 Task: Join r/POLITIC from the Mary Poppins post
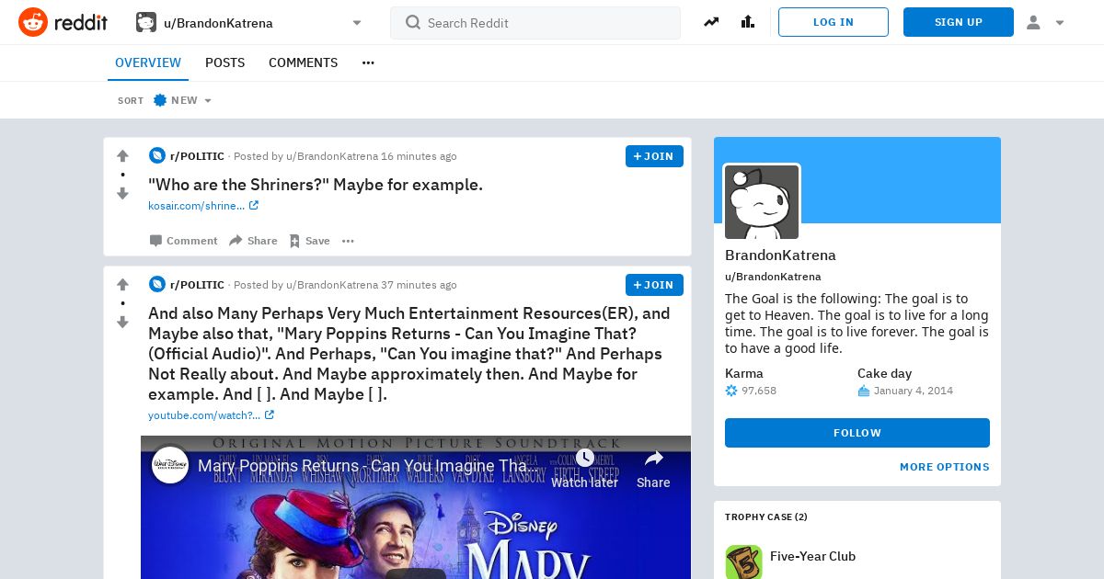point(654,285)
